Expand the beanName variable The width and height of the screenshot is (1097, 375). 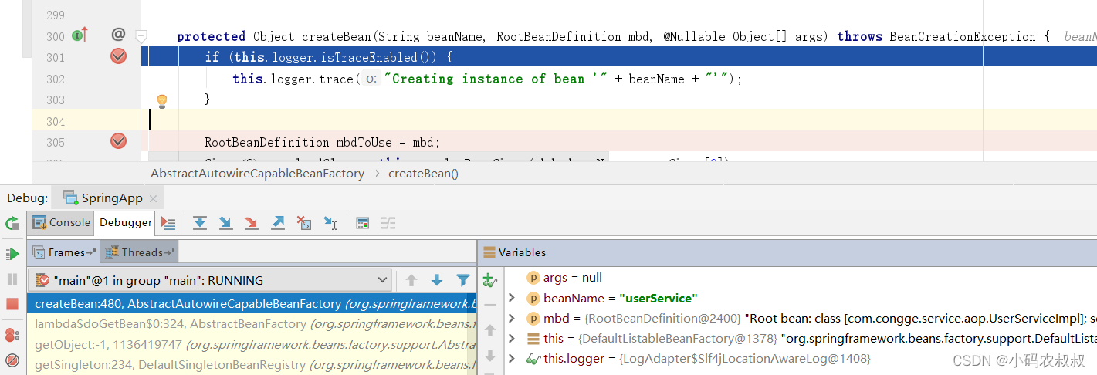tap(512, 298)
